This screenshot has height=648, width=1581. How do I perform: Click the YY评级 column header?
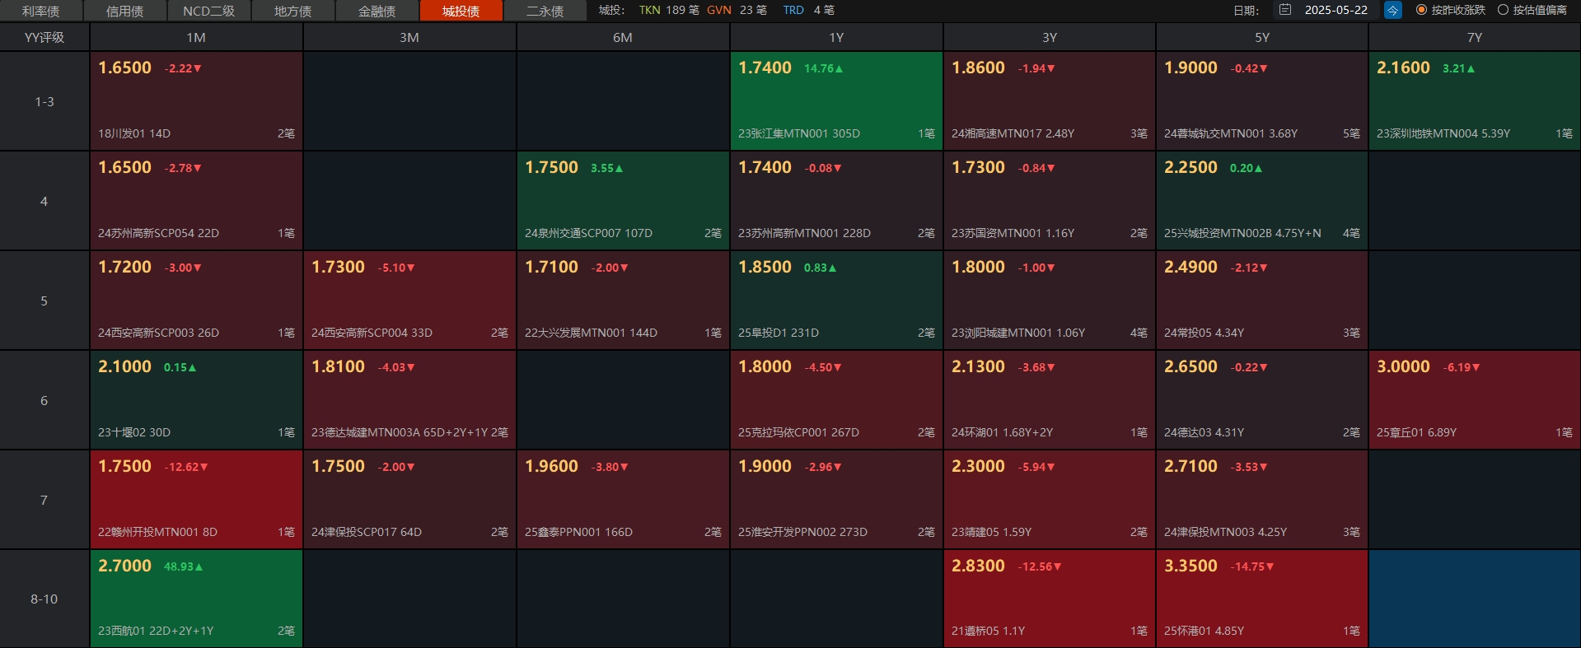pos(44,37)
